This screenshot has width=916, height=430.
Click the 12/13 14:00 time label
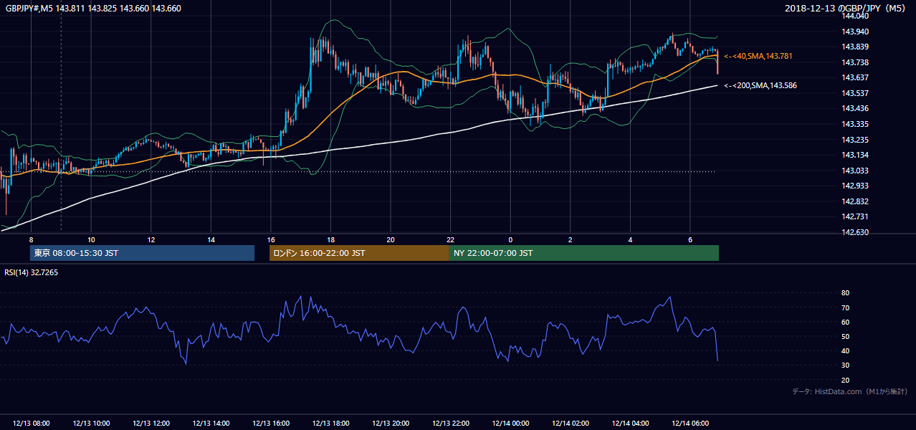[x=211, y=424]
